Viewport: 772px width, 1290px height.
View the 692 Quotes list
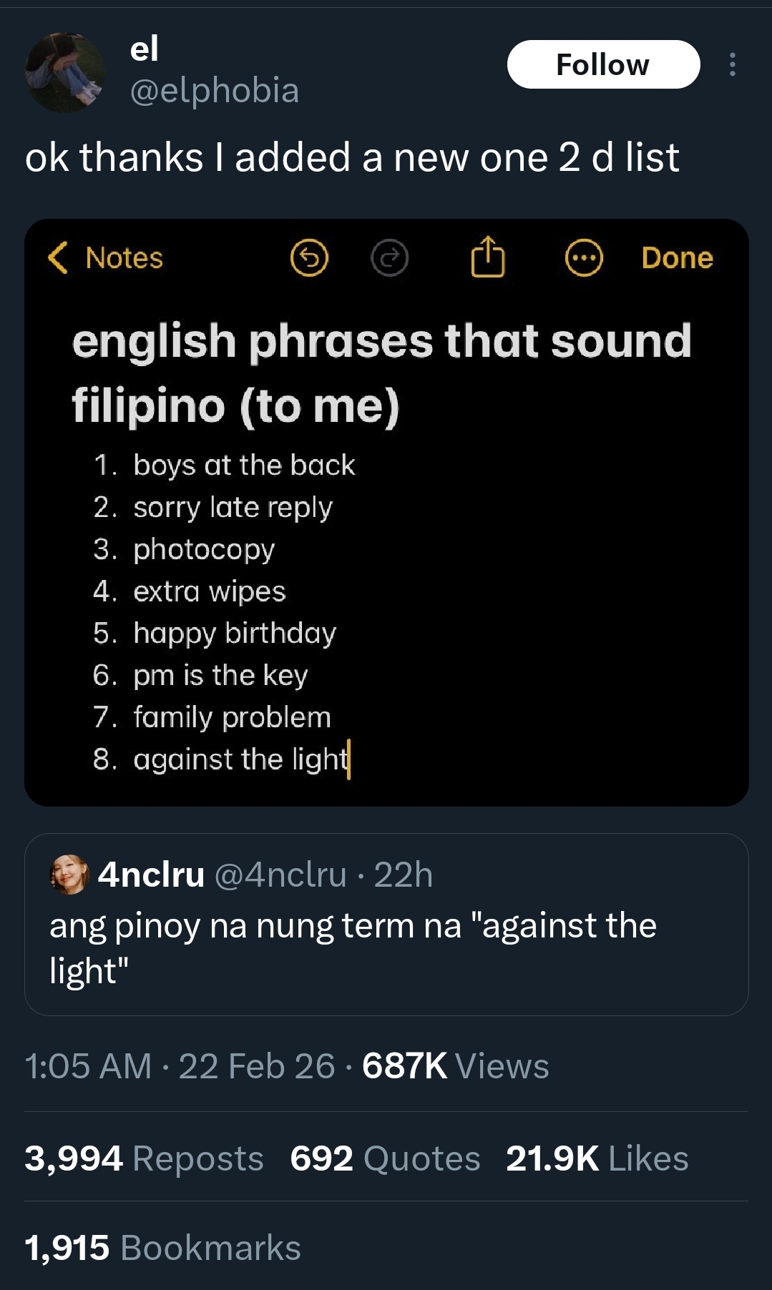pos(385,1158)
